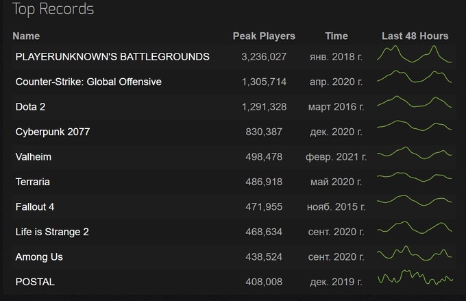This screenshot has height=301, width=466.
Task: Sort by the Name column header
Action: [x=26, y=36]
